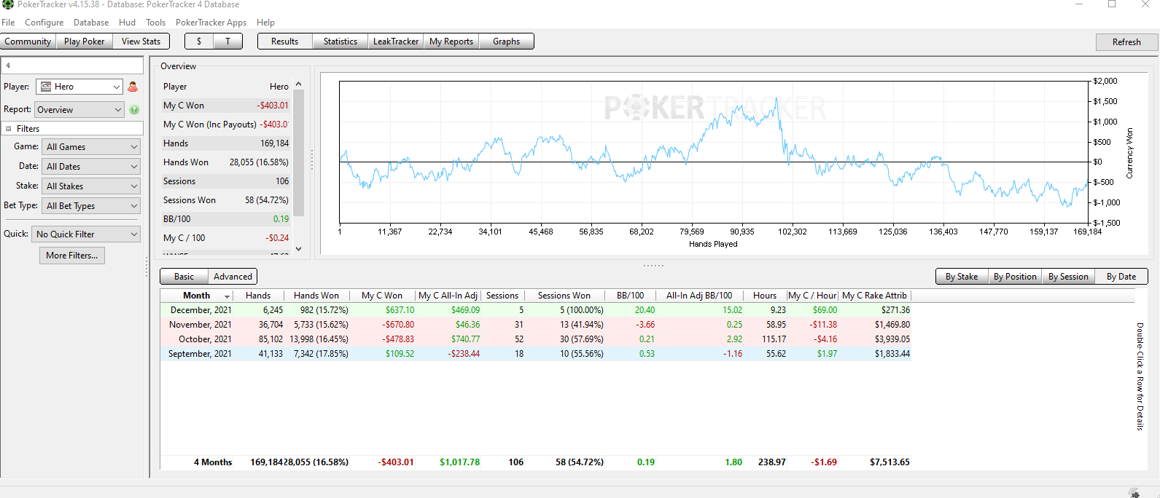Click the red player selection icon

[133, 87]
